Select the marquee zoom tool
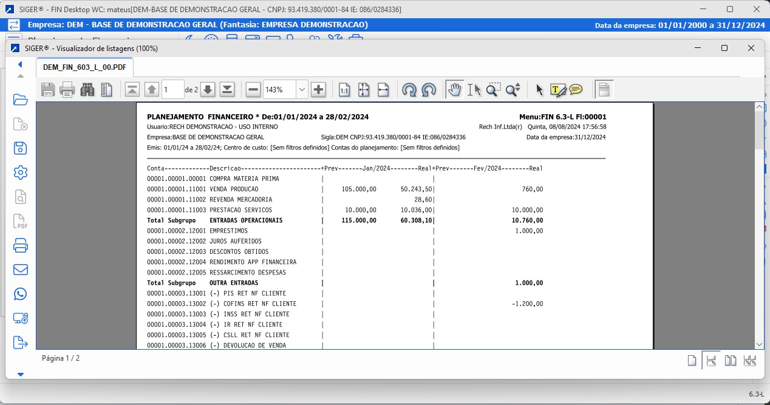 494,90
